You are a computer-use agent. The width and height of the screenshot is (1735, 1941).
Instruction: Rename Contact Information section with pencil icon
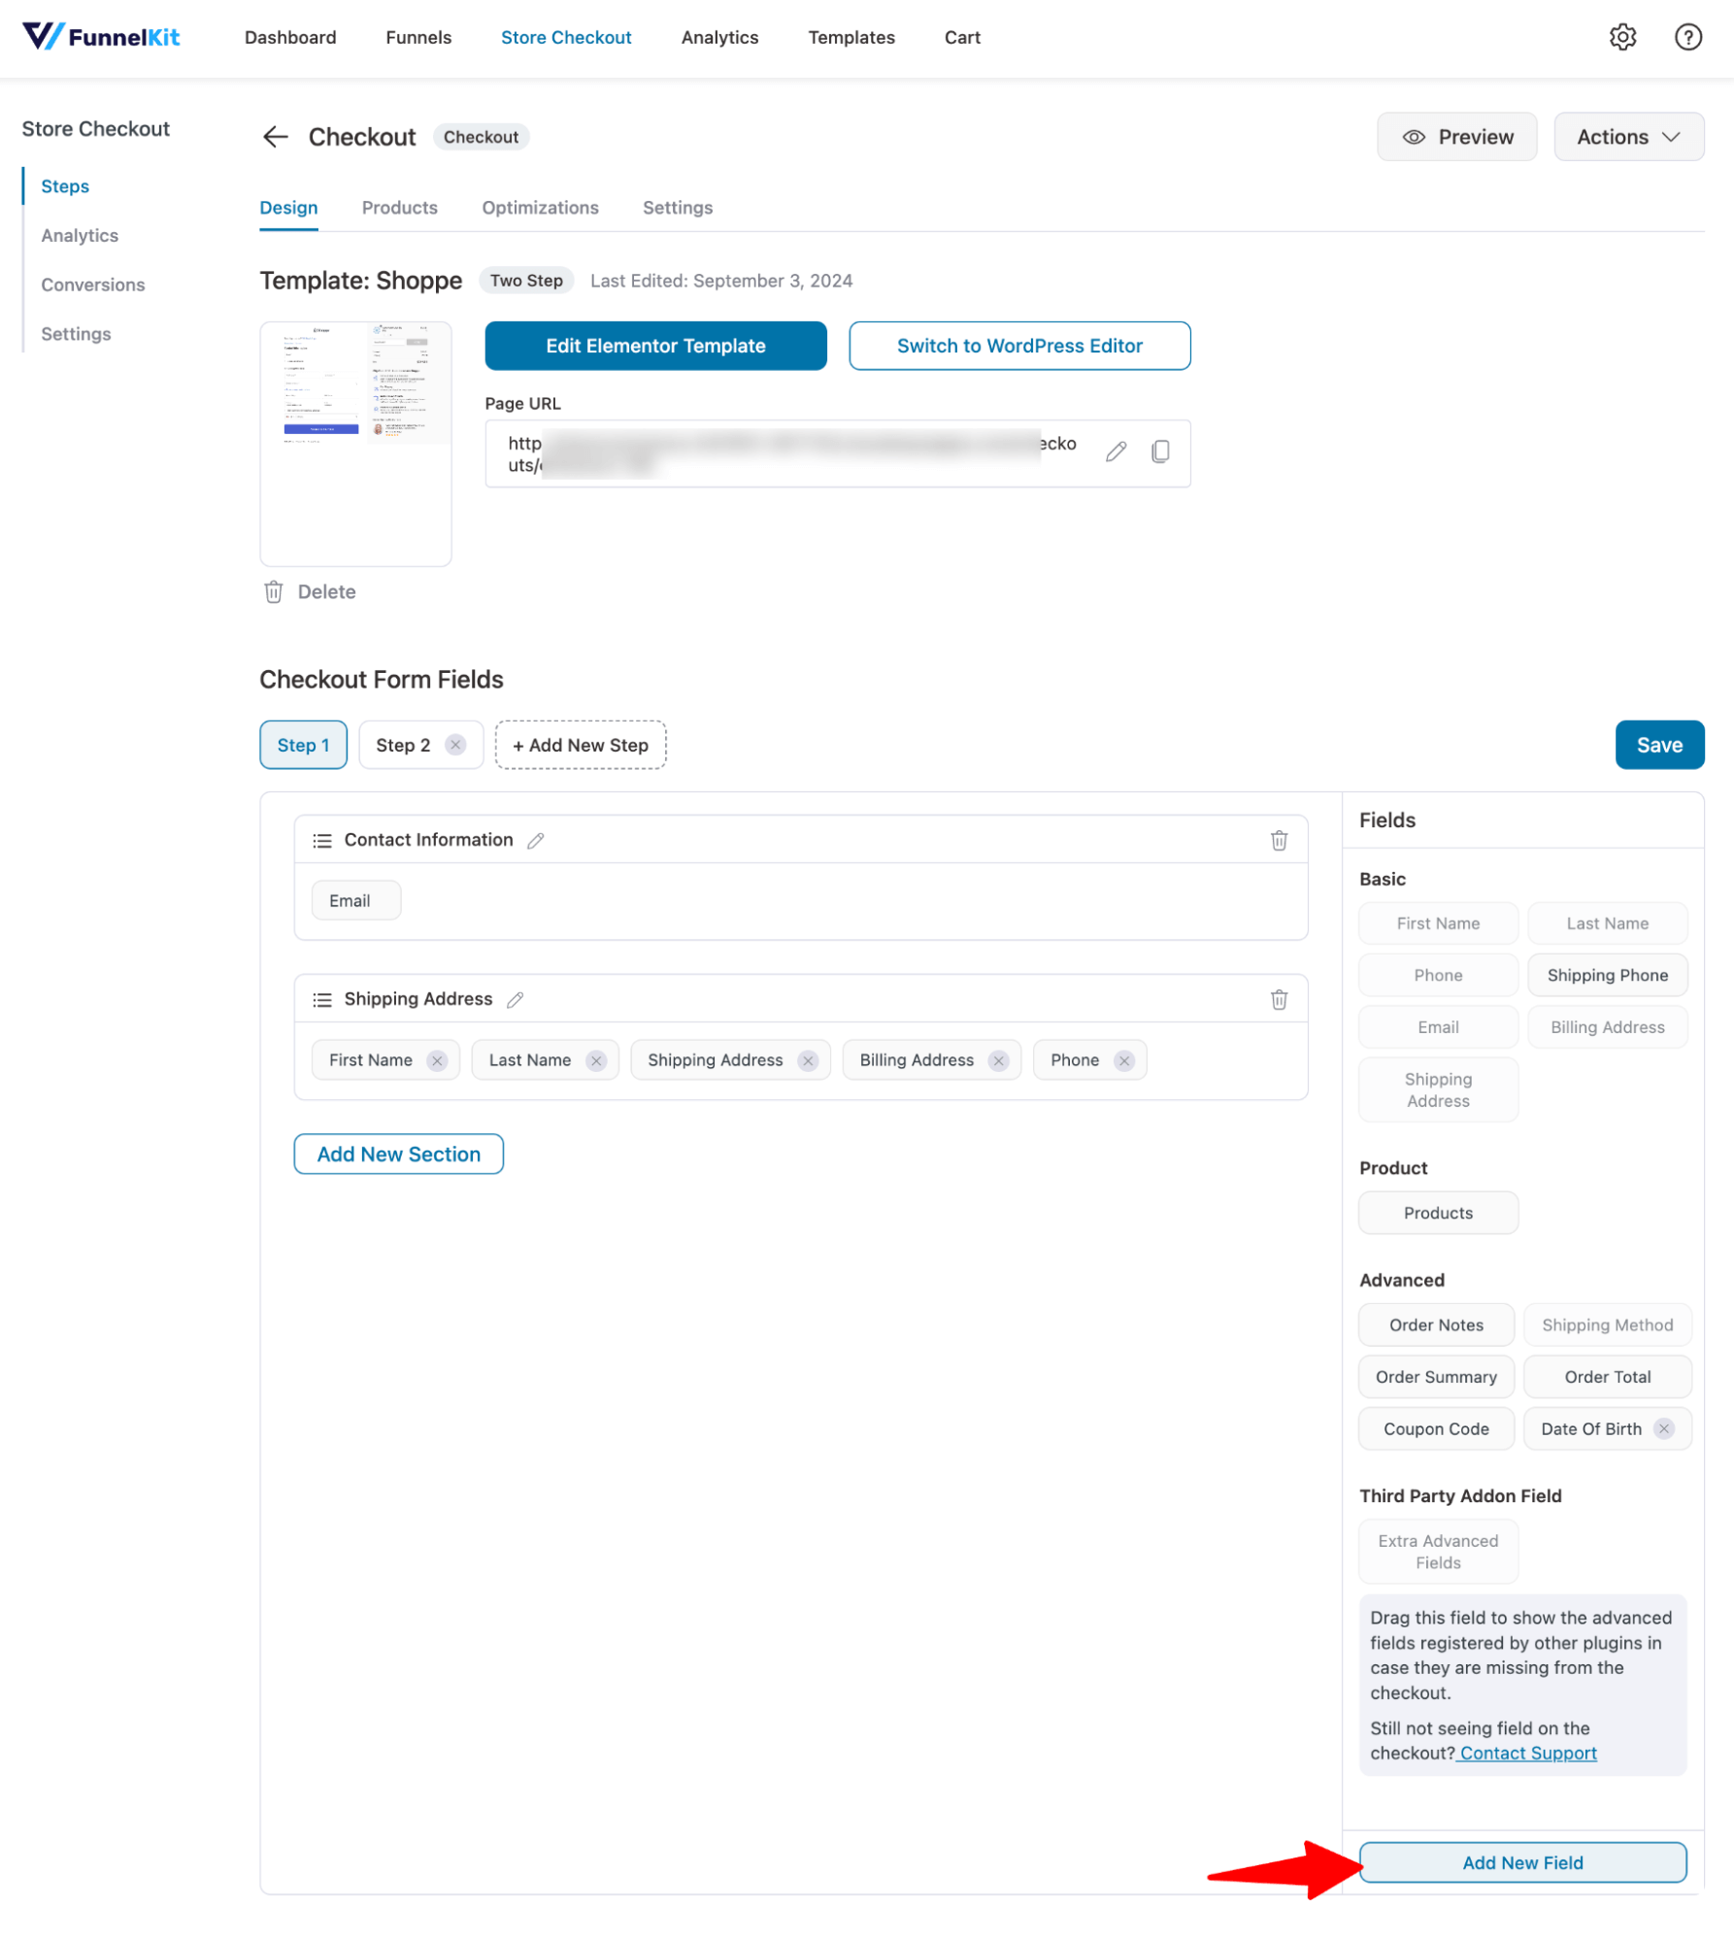pyautogui.click(x=535, y=840)
